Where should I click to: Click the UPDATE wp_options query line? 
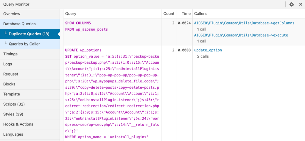(x=83, y=50)
